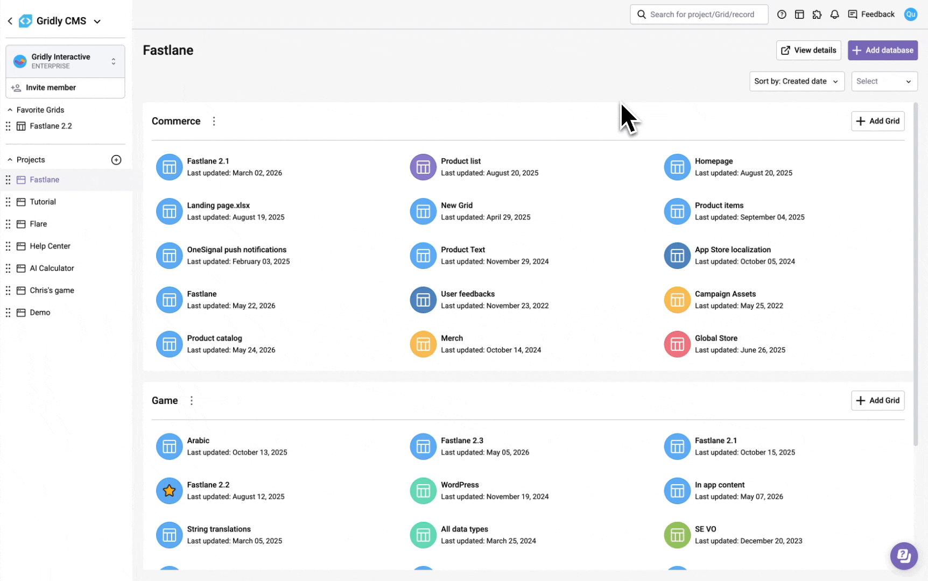Collapse the Favorite Grids section

point(10,110)
